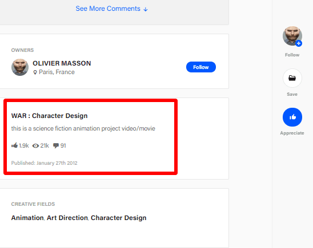
Task: Open sidebar owner avatar image
Action: click(292, 36)
